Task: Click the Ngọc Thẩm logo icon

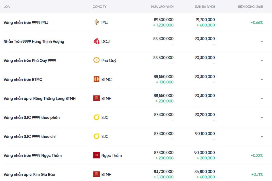Action: point(97,155)
